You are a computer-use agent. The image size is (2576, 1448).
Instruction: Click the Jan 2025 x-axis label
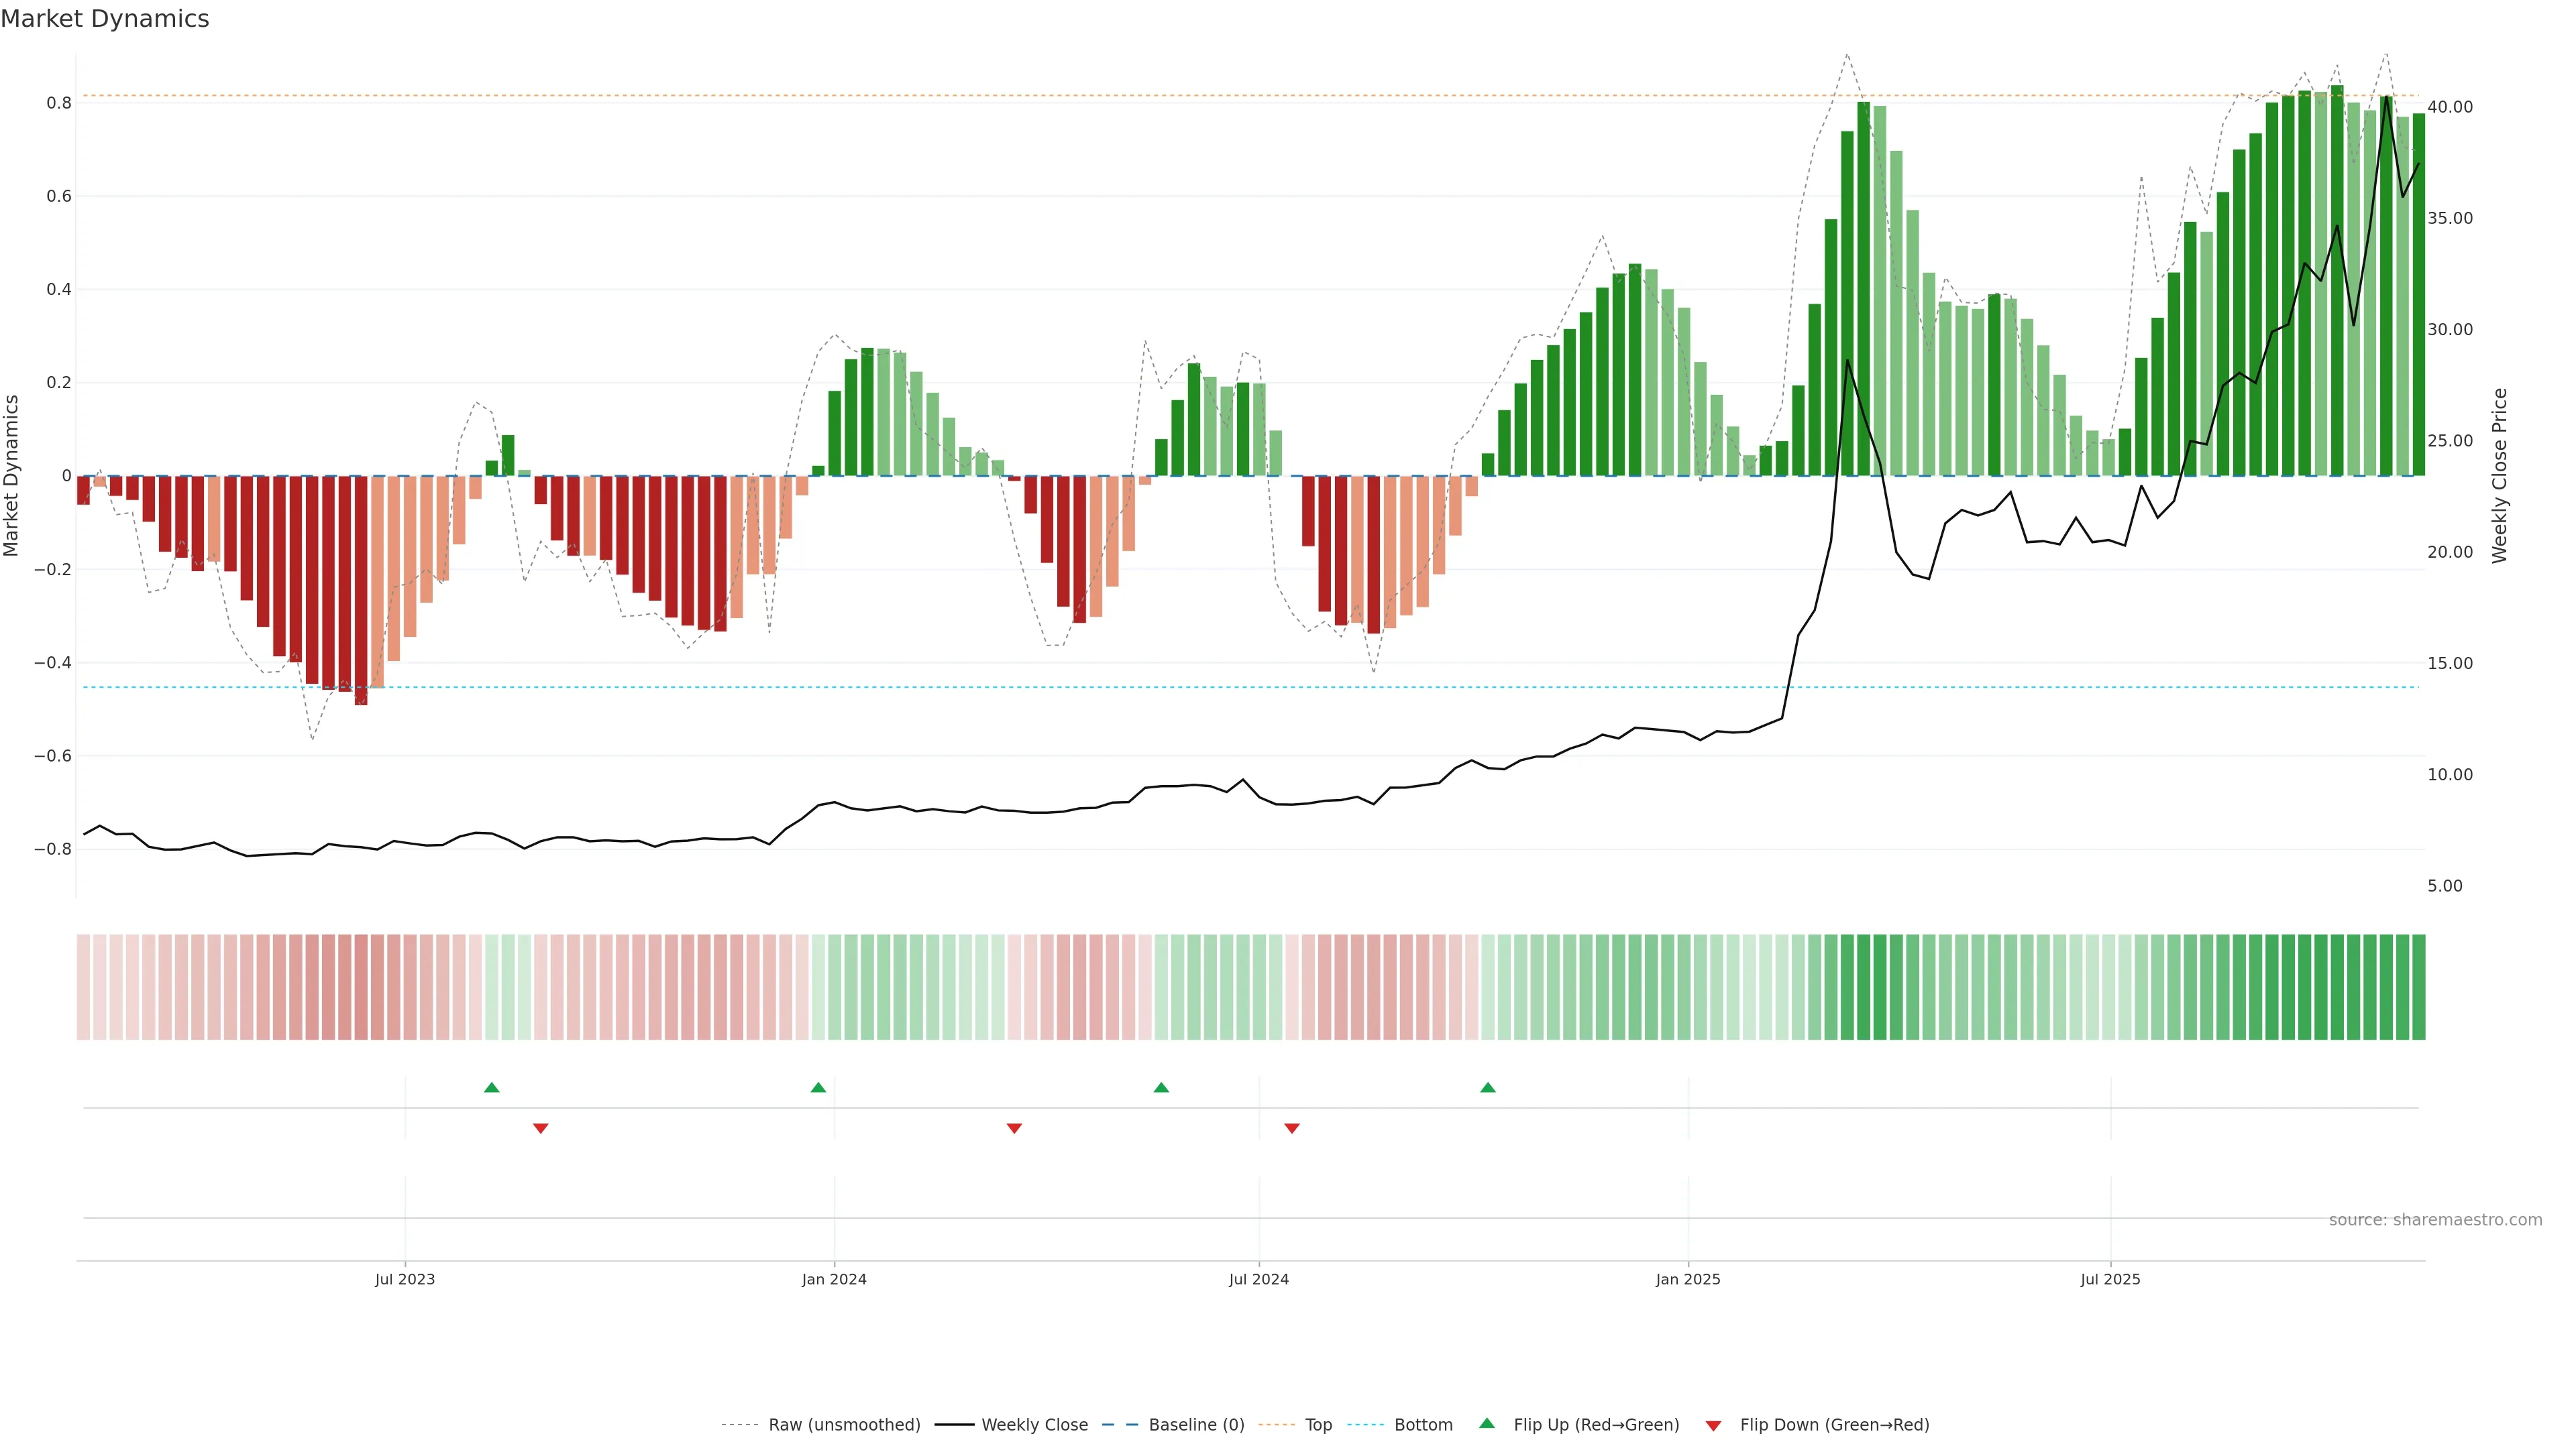click(1688, 1279)
